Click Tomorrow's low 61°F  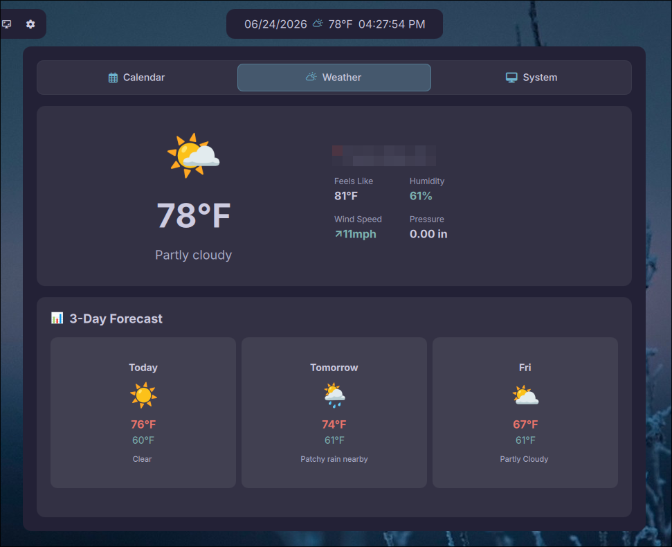coord(334,440)
